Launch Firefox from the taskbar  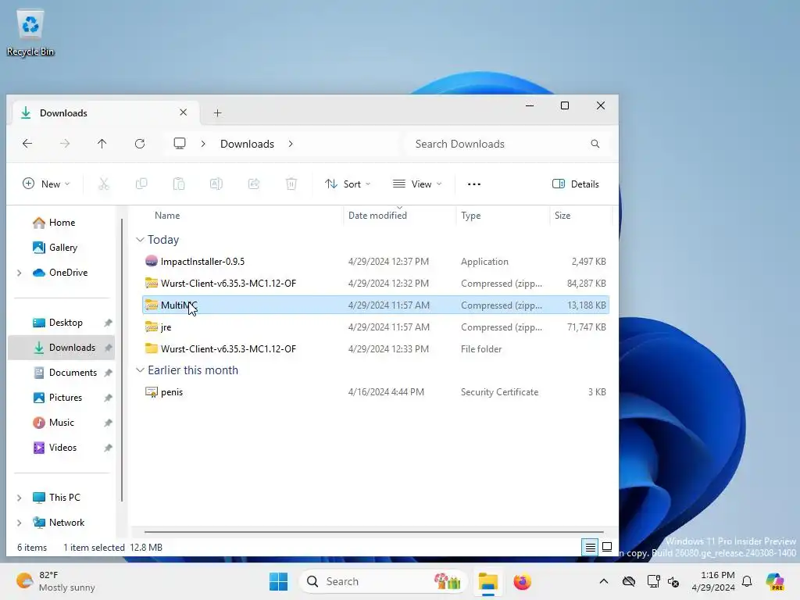(x=522, y=581)
